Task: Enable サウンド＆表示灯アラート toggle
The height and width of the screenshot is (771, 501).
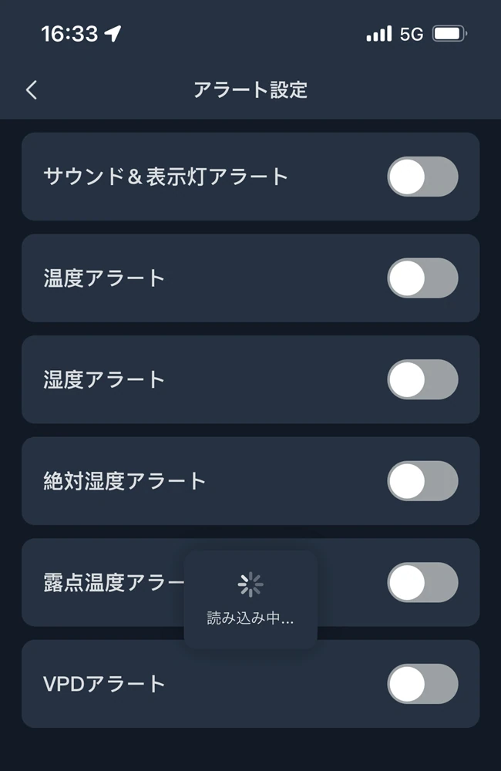Action: [422, 177]
